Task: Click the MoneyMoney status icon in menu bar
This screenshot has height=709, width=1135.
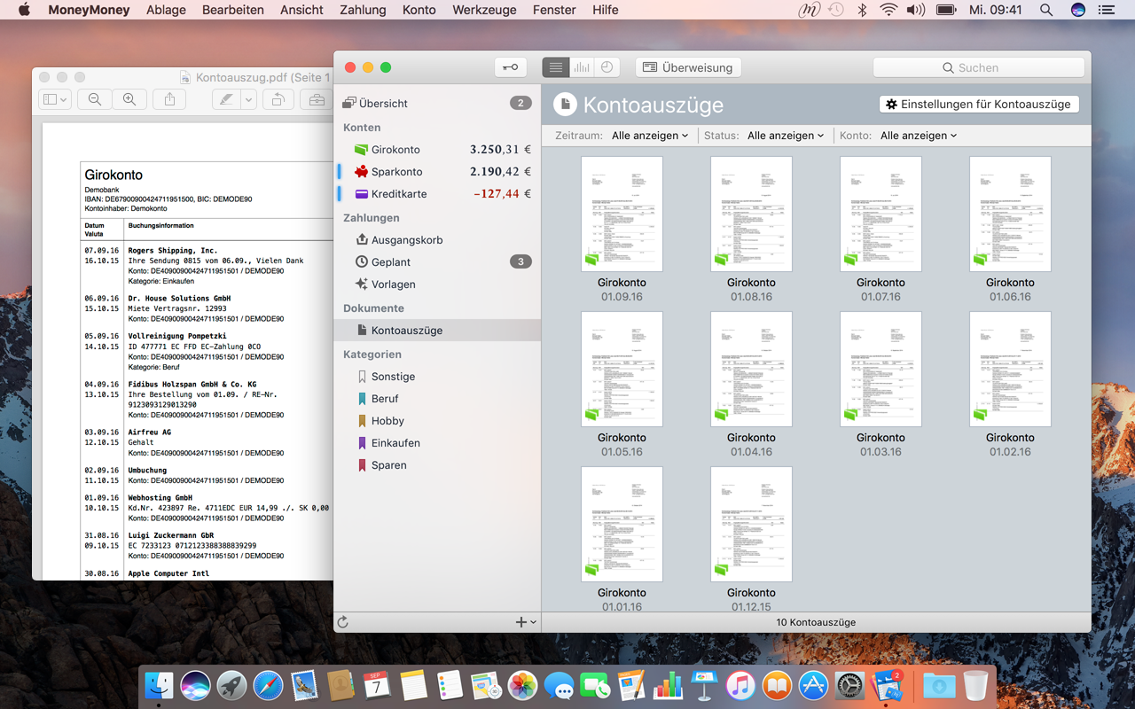Action: (809, 10)
